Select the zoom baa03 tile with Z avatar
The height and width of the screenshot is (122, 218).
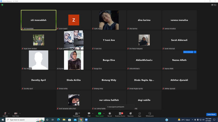point(74,20)
